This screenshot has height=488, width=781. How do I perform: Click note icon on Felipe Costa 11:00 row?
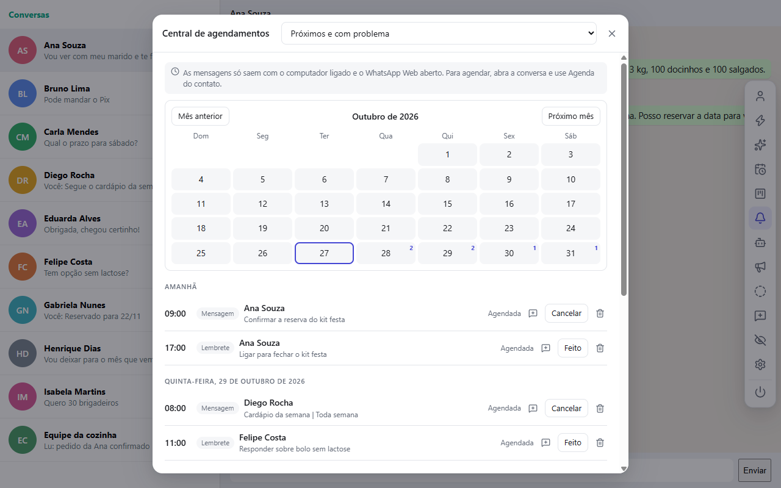(x=545, y=443)
